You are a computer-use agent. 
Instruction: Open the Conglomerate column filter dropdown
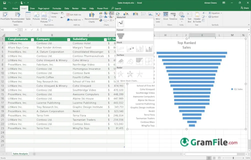tap(32, 39)
